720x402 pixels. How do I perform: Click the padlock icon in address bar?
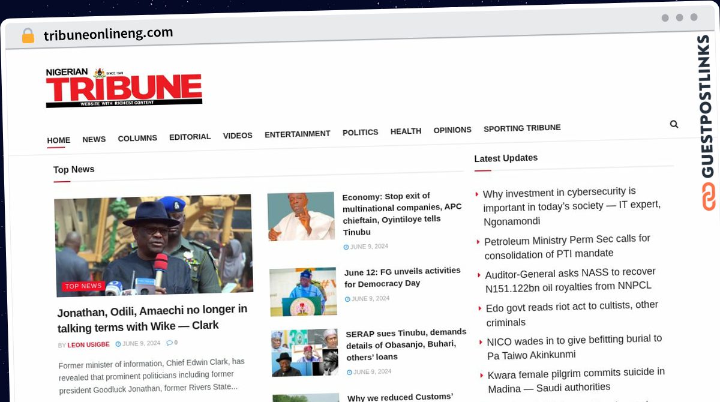pyautogui.click(x=28, y=36)
